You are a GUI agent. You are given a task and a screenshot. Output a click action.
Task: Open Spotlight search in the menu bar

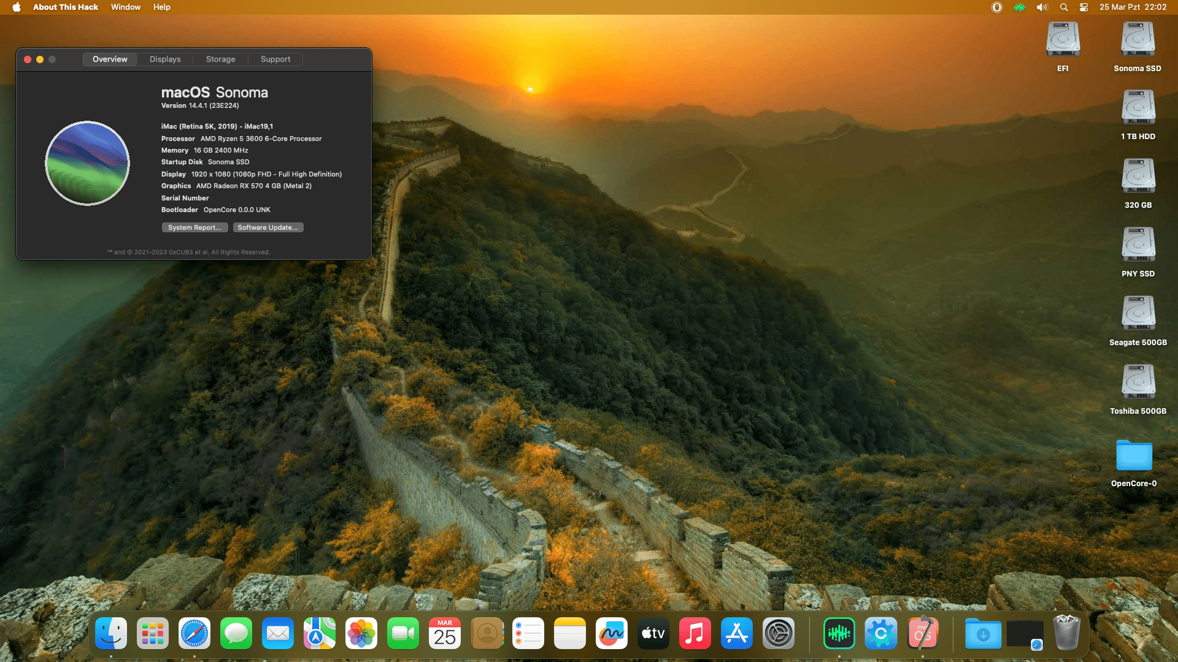pos(1064,7)
